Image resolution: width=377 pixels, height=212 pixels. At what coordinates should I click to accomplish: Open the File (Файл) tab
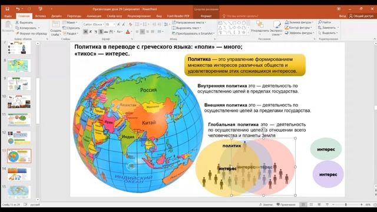point(8,16)
